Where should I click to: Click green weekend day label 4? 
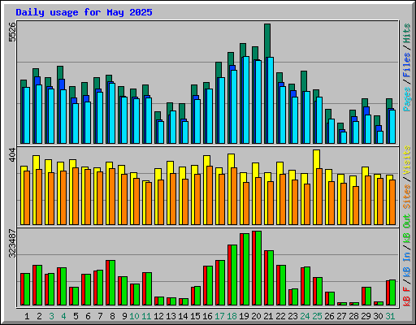[x=63, y=316]
